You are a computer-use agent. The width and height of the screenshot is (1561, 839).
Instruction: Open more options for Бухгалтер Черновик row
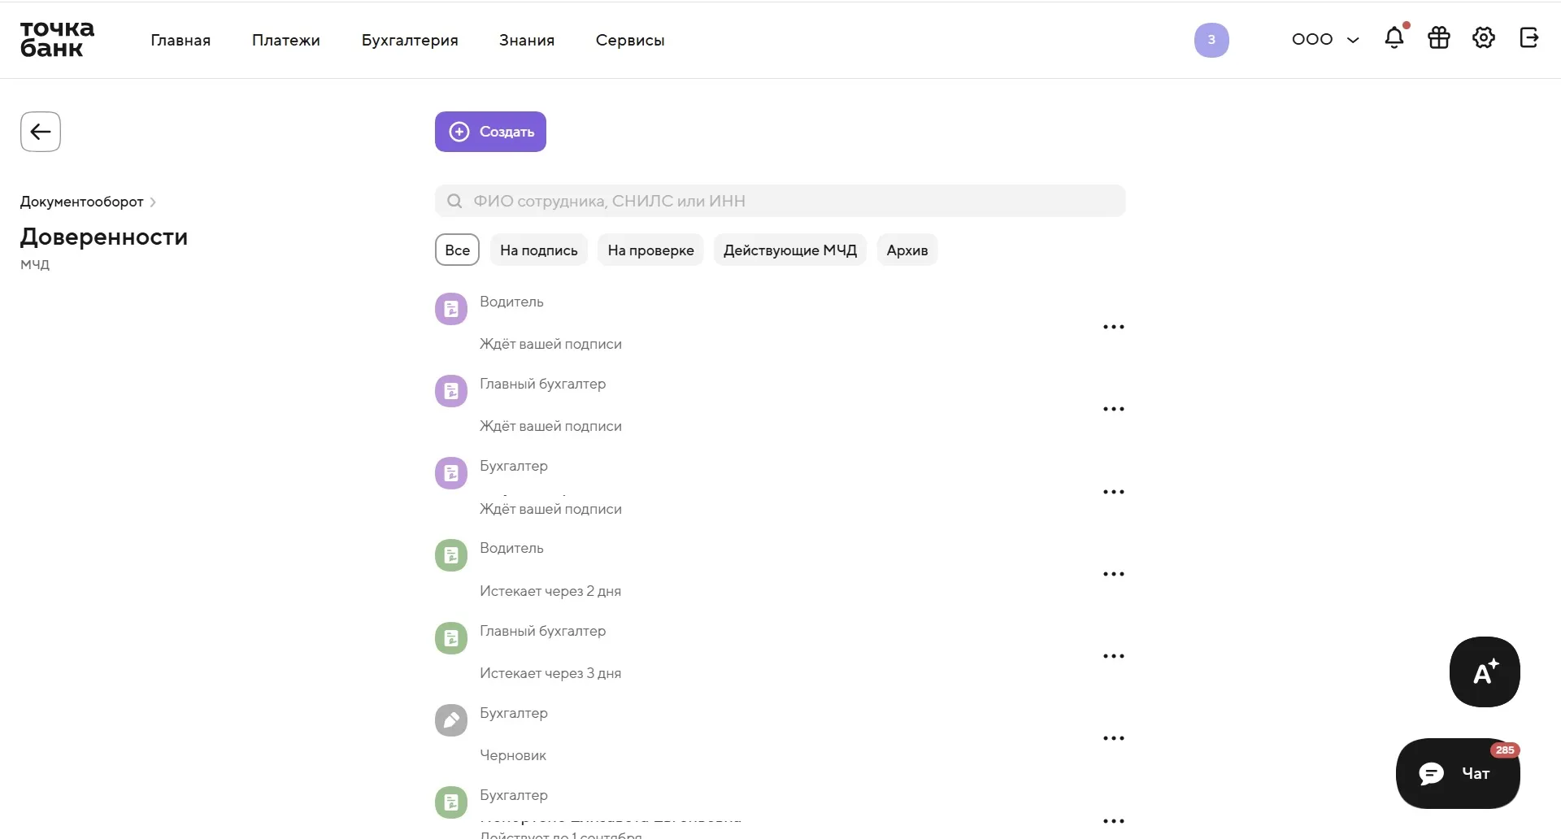click(1114, 738)
